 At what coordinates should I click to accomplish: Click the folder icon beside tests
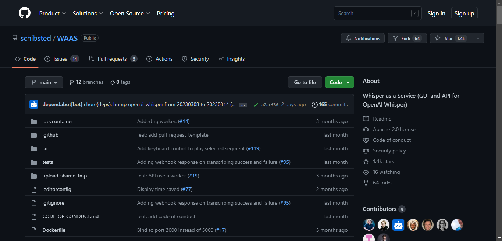(x=34, y=162)
